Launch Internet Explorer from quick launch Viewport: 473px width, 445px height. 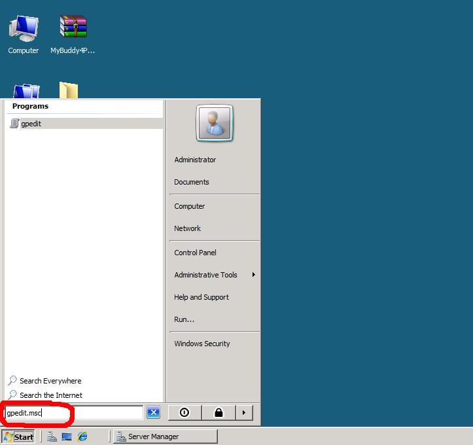pos(82,436)
